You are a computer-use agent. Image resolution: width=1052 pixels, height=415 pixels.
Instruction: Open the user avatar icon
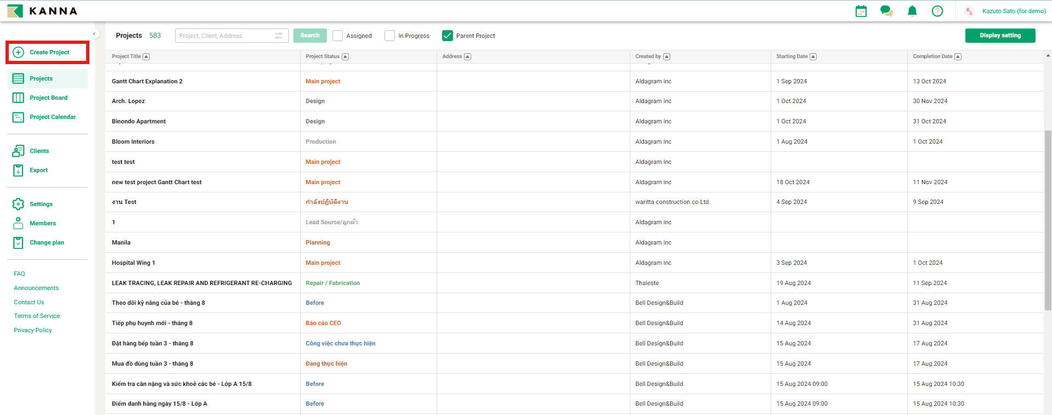(x=970, y=11)
